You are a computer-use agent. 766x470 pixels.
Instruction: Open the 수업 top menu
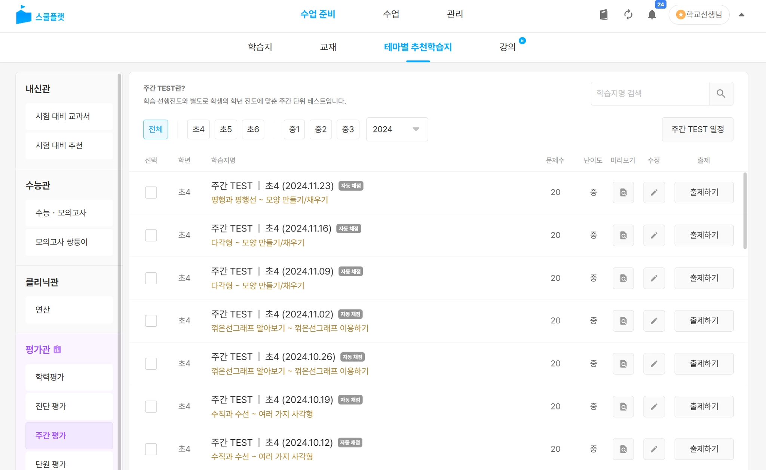coord(391,14)
